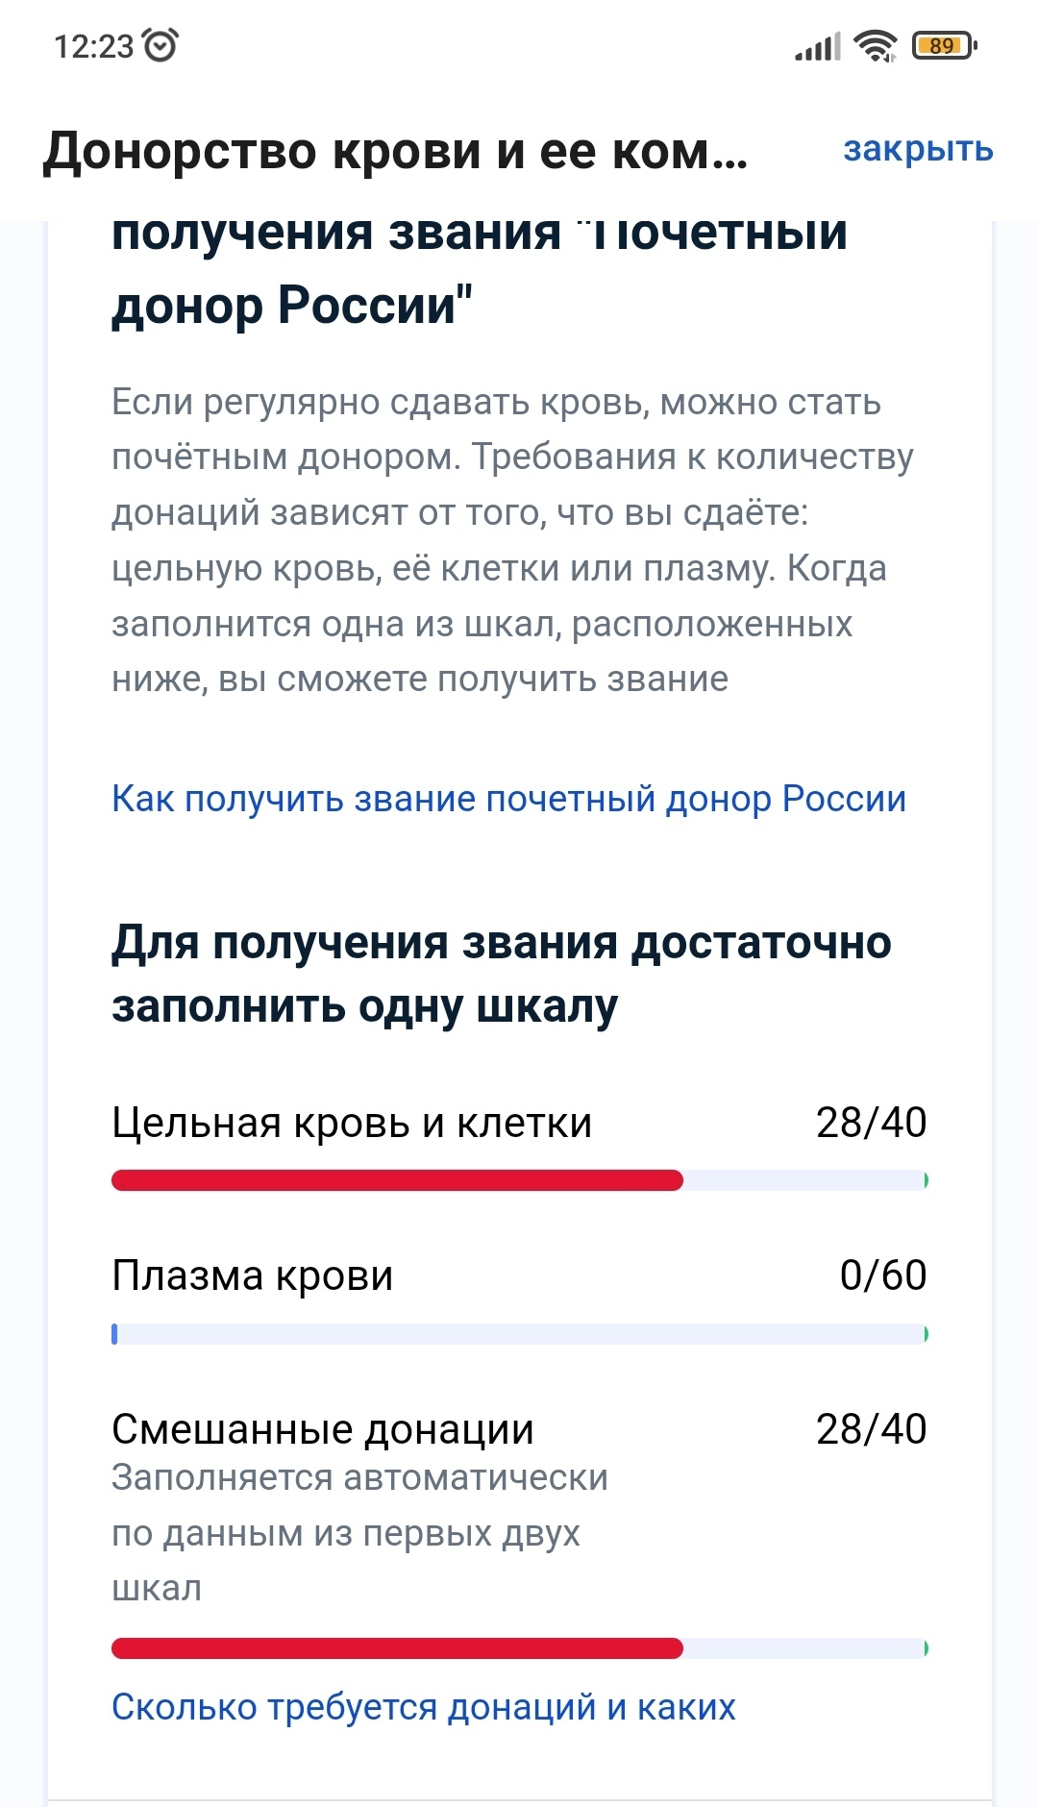The image size is (1038, 1807).
Task: Open "Как получить звание почетный донор России"
Action: pyautogui.click(x=508, y=799)
